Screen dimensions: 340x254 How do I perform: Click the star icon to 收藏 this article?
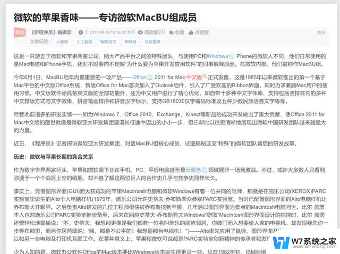(171, 32)
